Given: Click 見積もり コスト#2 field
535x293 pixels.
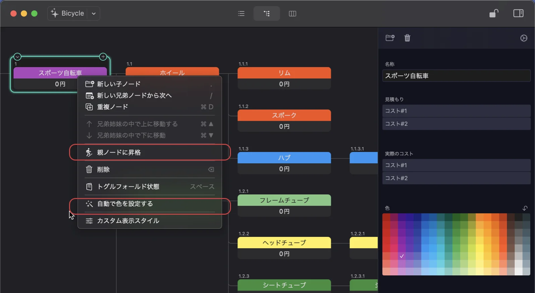Looking at the screenshot, I should [x=456, y=124].
